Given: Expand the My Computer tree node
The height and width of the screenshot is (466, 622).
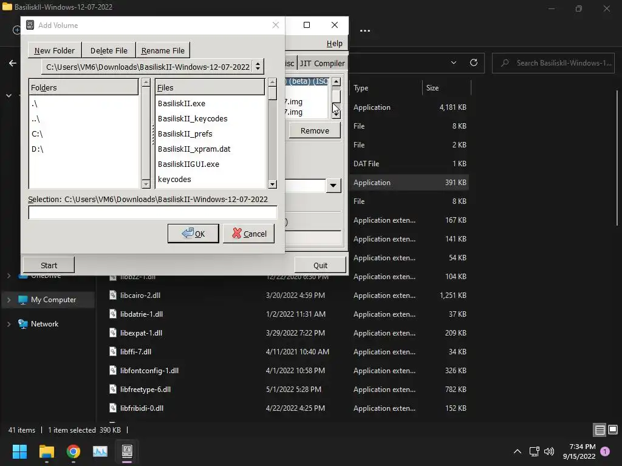Looking at the screenshot, I should (x=9, y=300).
